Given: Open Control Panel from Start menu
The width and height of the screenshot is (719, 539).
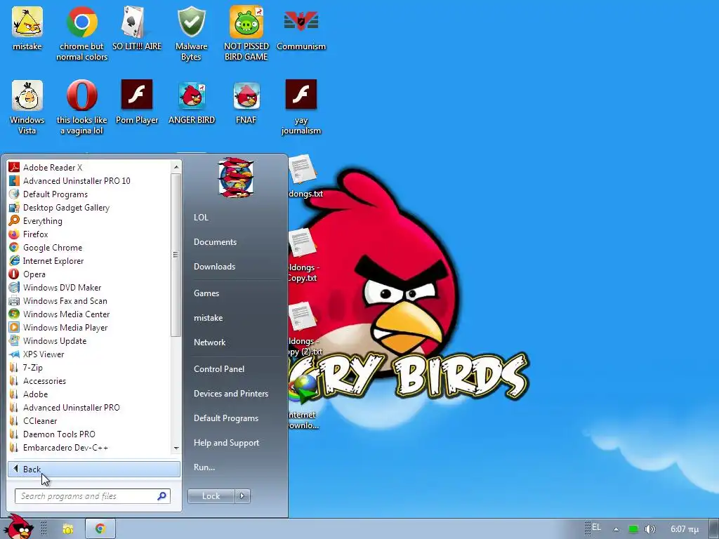Looking at the screenshot, I should click(x=219, y=369).
